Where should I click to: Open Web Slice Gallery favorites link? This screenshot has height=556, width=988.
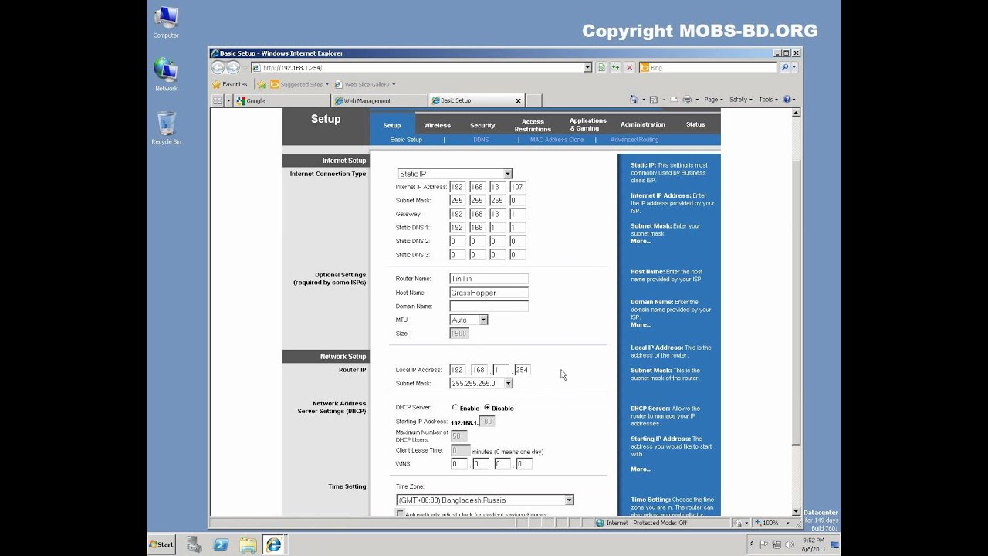(x=365, y=84)
